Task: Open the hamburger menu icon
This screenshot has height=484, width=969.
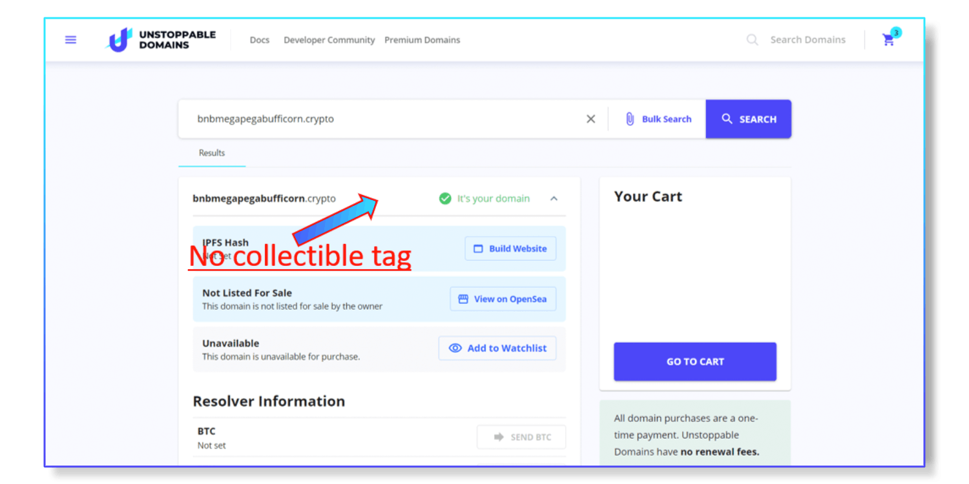Action: tap(71, 40)
